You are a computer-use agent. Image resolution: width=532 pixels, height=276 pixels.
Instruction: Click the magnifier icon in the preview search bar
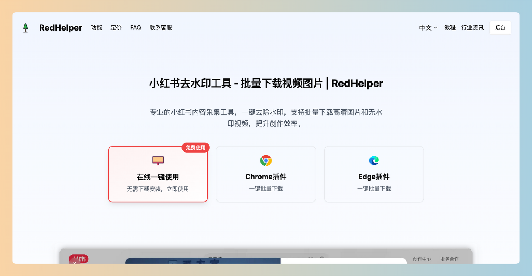click(x=322, y=259)
